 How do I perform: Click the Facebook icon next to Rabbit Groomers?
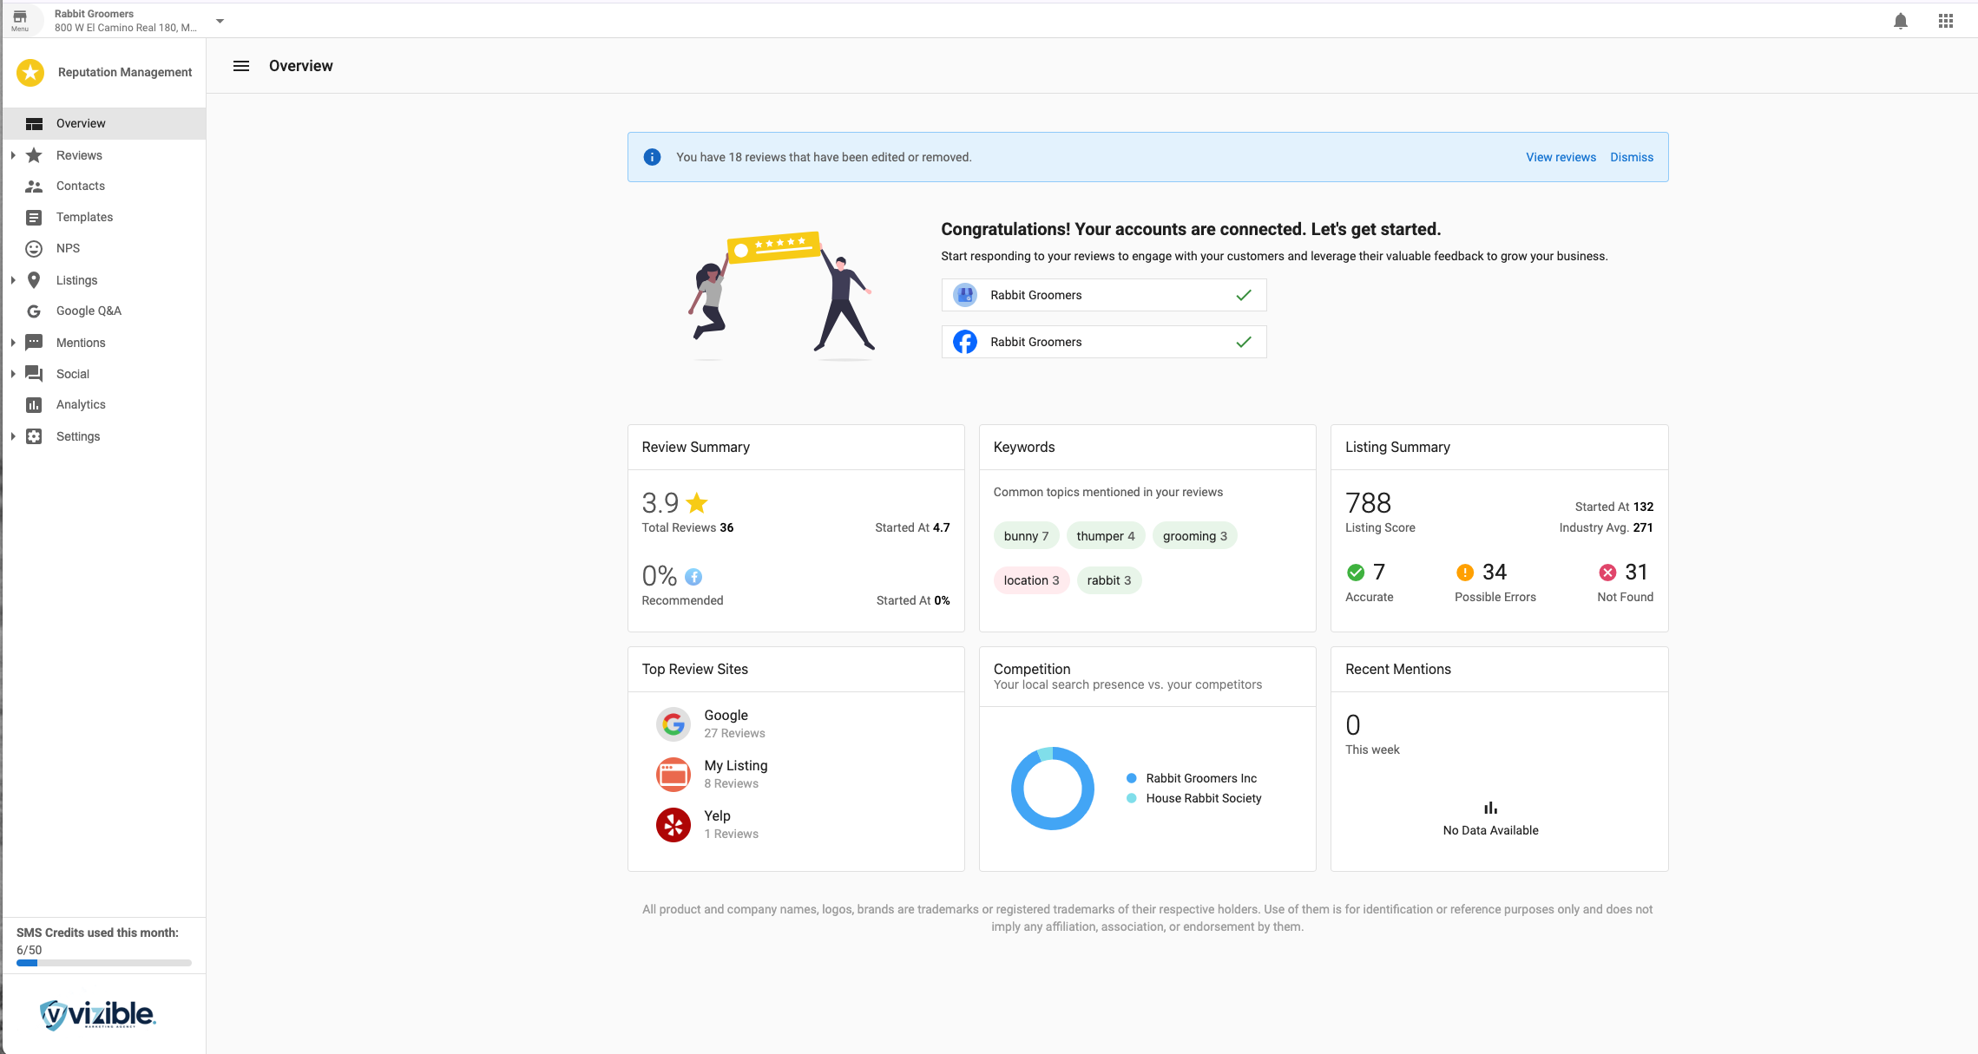(x=964, y=342)
